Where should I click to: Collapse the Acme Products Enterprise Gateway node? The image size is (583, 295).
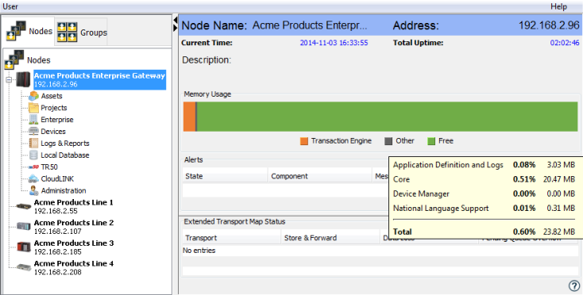pyautogui.click(x=9, y=80)
